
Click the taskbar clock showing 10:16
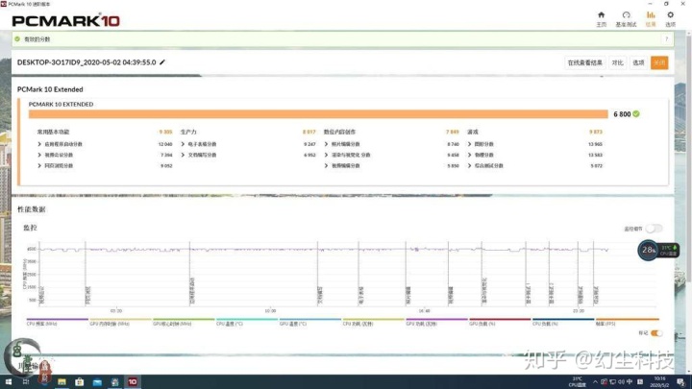click(x=659, y=382)
